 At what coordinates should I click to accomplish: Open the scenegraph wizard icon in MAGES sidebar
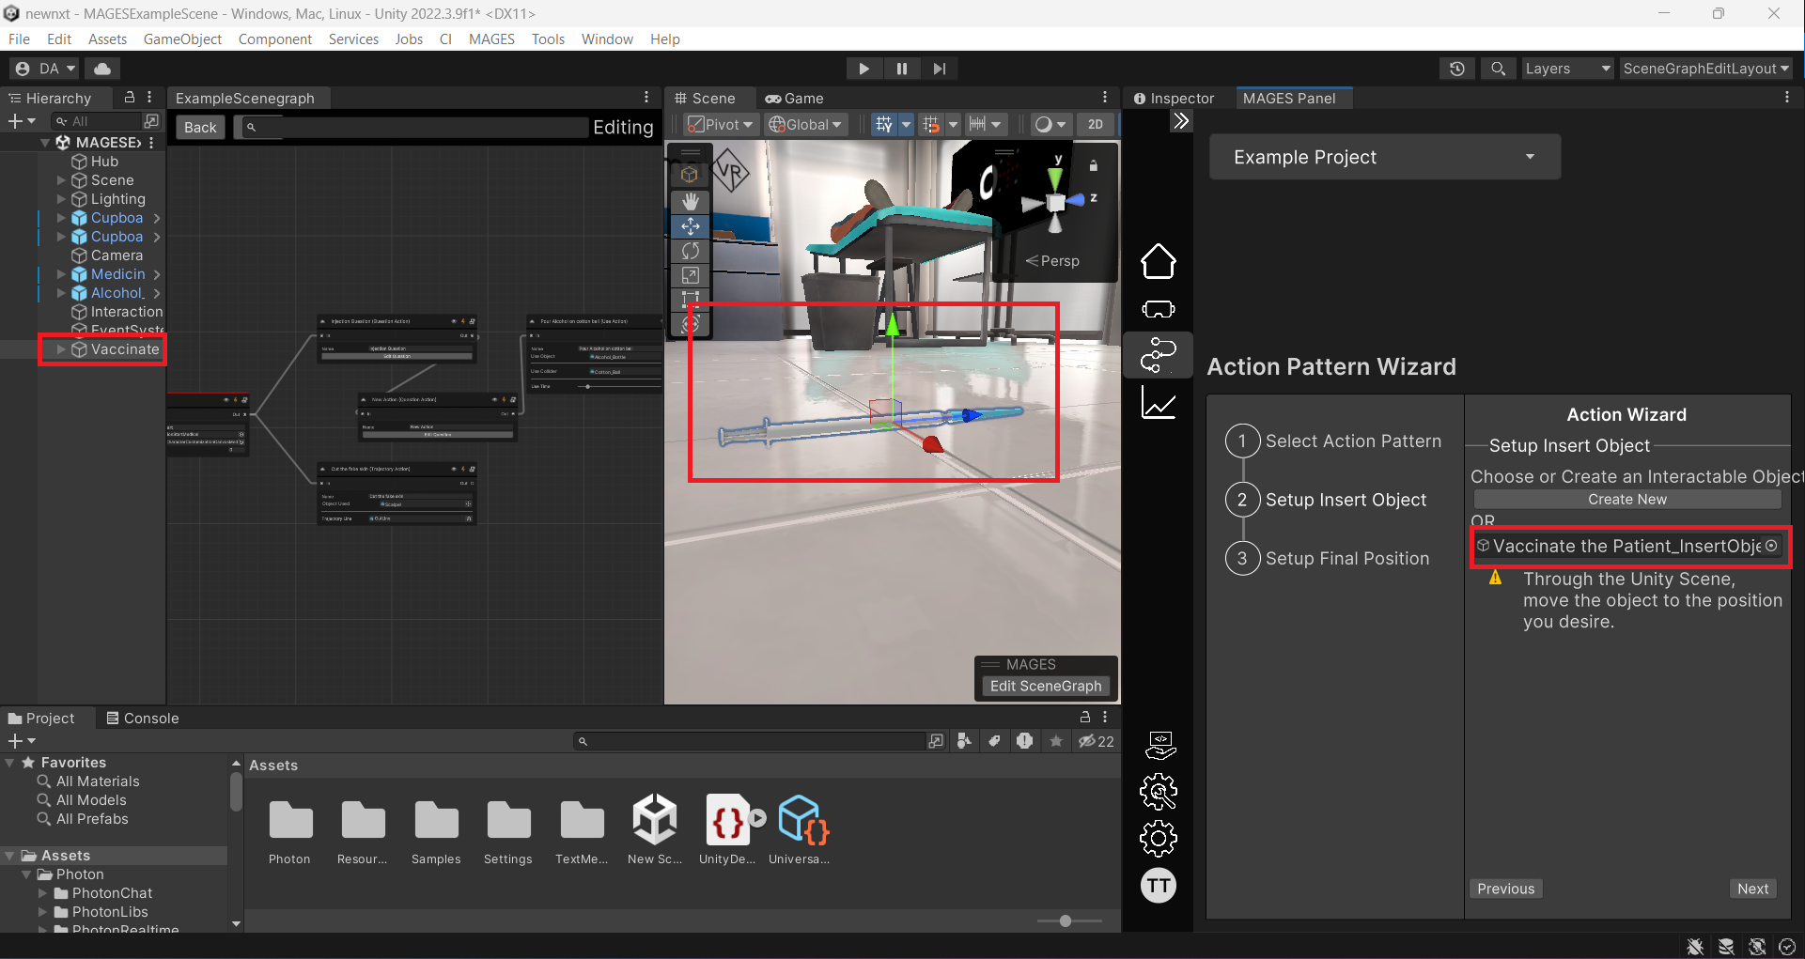pos(1158,355)
